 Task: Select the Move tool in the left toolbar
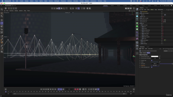tap(2, 20)
